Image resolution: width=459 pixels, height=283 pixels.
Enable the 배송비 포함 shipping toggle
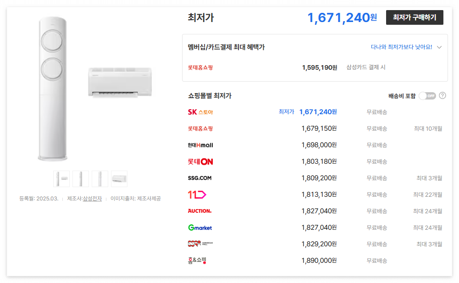(427, 96)
